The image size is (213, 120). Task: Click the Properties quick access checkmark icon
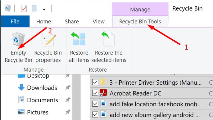(x=24, y=8)
